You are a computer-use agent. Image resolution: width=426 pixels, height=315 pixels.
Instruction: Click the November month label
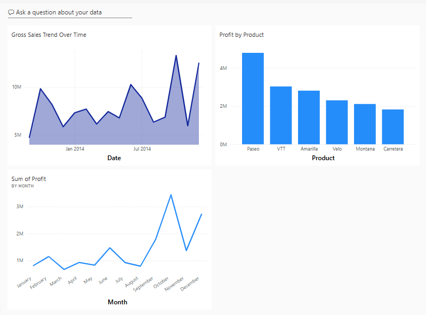click(x=174, y=284)
